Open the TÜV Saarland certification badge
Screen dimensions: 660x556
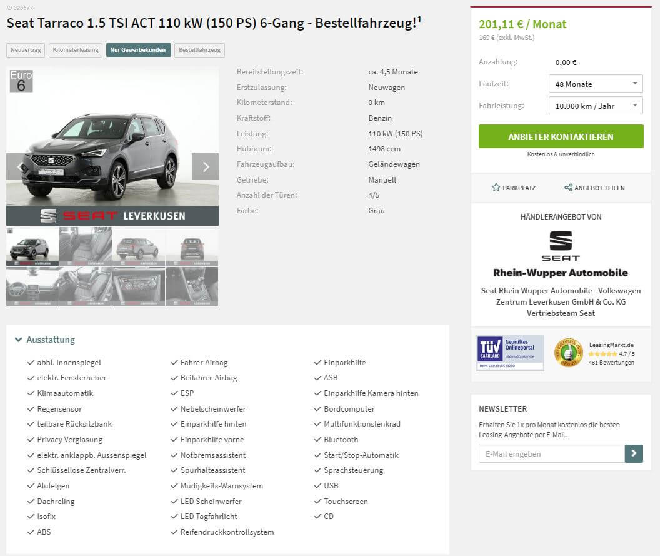tap(510, 353)
